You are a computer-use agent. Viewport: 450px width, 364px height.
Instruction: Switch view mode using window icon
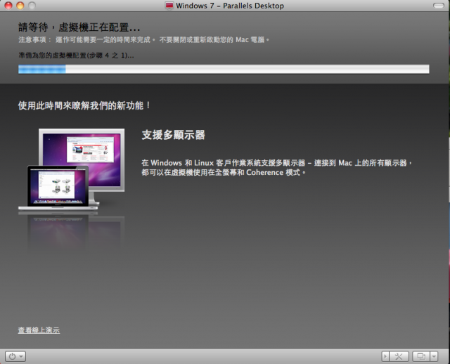point(421,356)
